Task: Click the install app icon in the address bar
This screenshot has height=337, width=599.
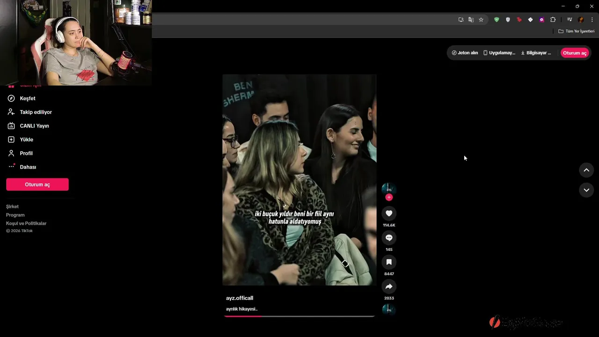Action: (x=461, y=20)
